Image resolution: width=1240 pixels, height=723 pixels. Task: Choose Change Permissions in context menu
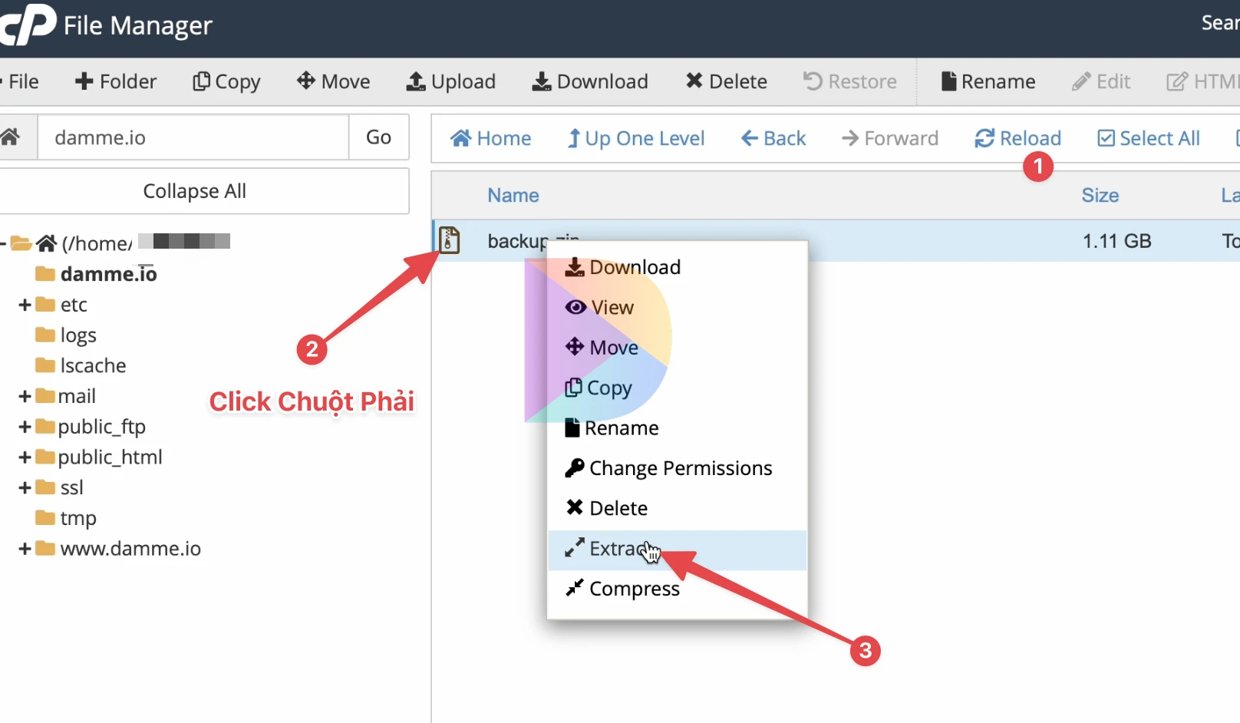click(677, 468)
